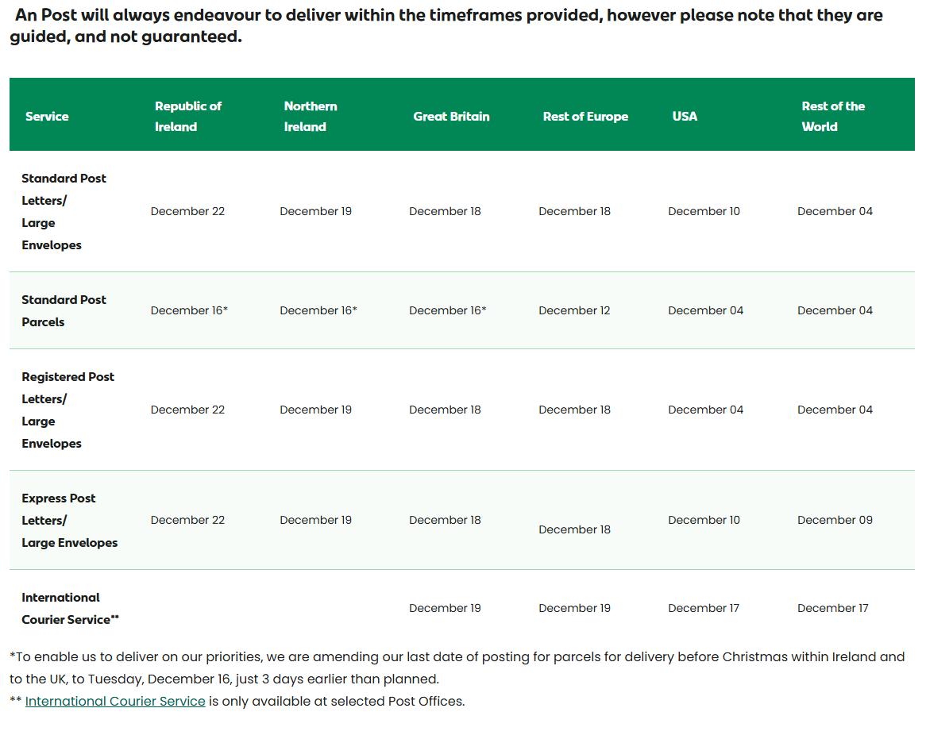Select the Rest of Europe header
This screenshot has height=735, width=926.
pyautogui.click(x=585, y=117)
